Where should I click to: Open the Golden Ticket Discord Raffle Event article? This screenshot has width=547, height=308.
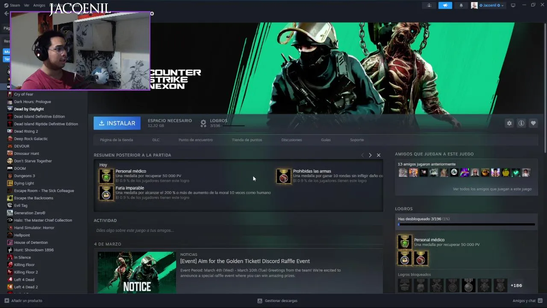[x=245, y=261]
